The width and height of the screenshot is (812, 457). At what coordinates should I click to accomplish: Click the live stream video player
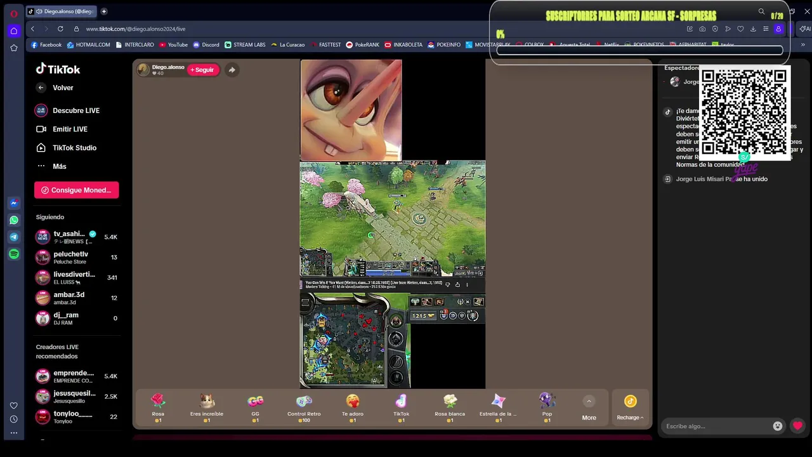coord(393,223)
